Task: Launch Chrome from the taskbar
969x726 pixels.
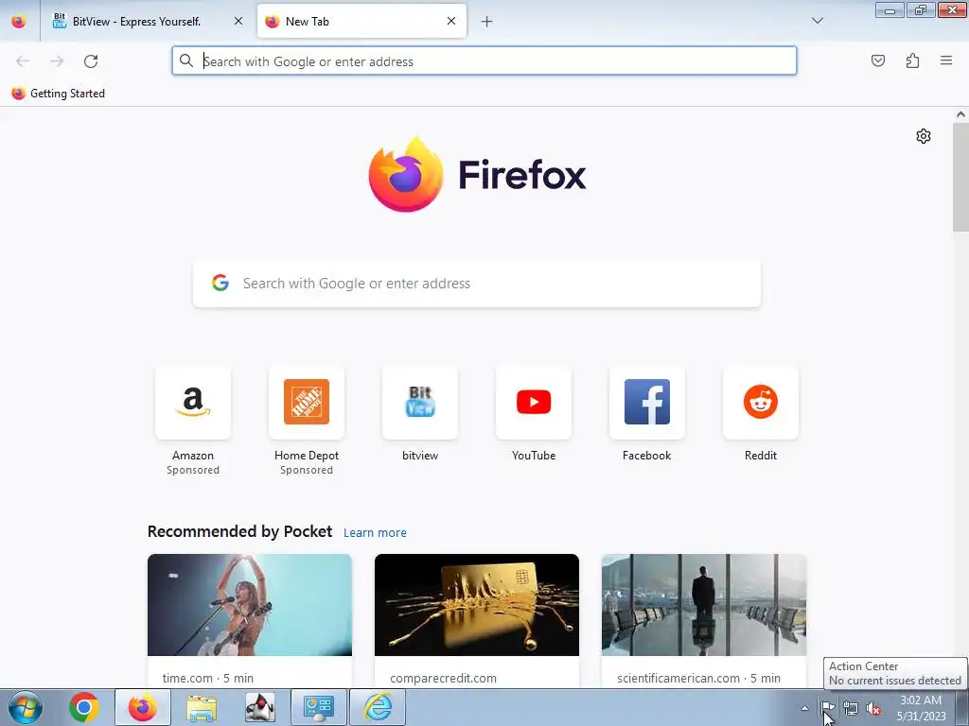Action: [84, 707]
